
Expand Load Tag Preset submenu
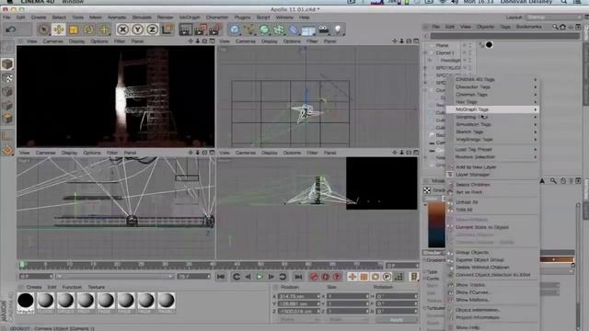[x=492, y=149]
